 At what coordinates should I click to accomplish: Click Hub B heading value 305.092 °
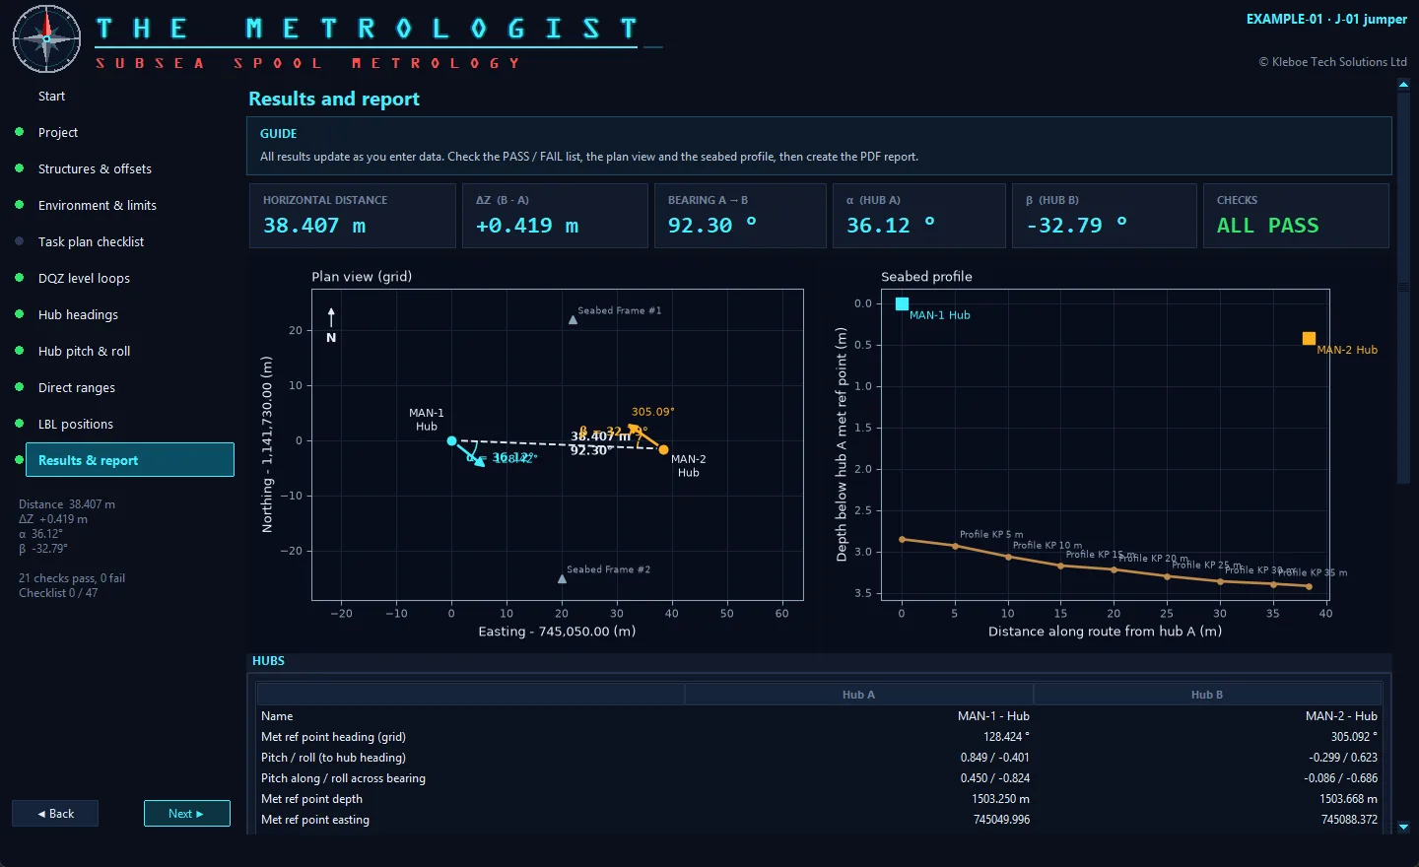pos(1354,737)
